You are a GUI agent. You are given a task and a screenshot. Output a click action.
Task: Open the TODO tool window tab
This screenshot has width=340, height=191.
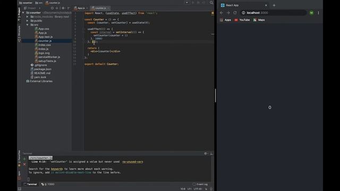(48, 184)
